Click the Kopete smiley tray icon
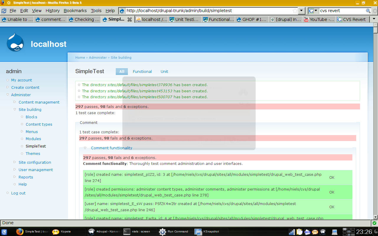The image size is (378, 236). point(315,232)
